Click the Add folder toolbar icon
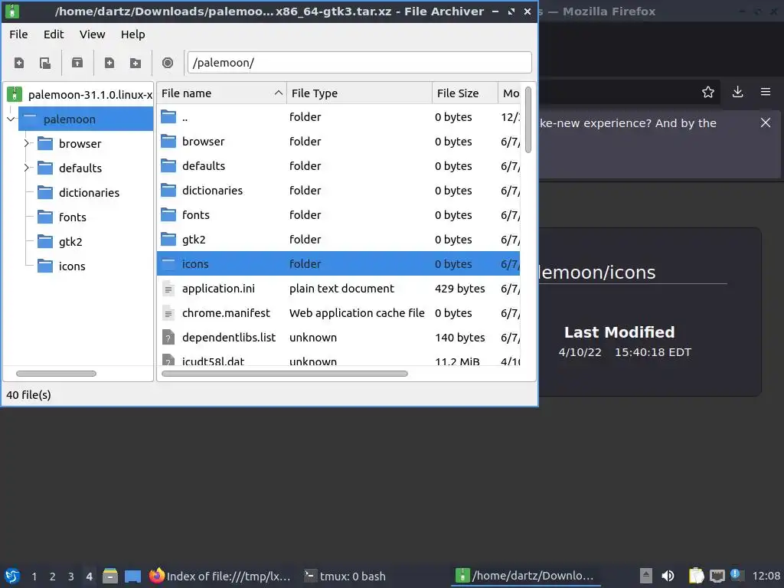The image size is (784, 588). pos(135,63)
